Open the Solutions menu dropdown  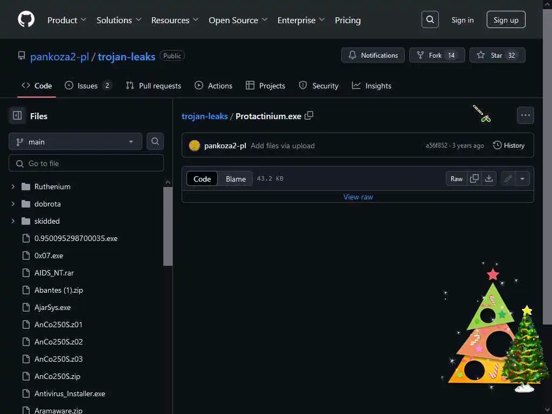point(119,20)
